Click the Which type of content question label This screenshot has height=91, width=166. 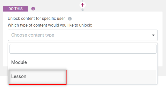pyautogui.click(x=50, y=25)
